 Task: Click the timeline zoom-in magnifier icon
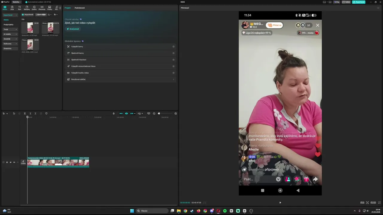[x=176, y=113]
